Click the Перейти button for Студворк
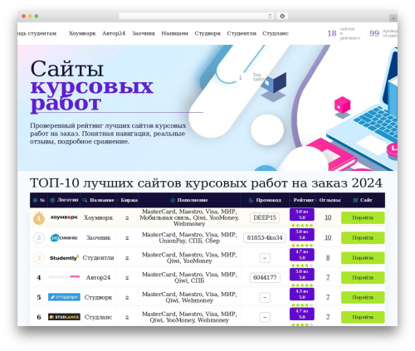 (363, 297)
